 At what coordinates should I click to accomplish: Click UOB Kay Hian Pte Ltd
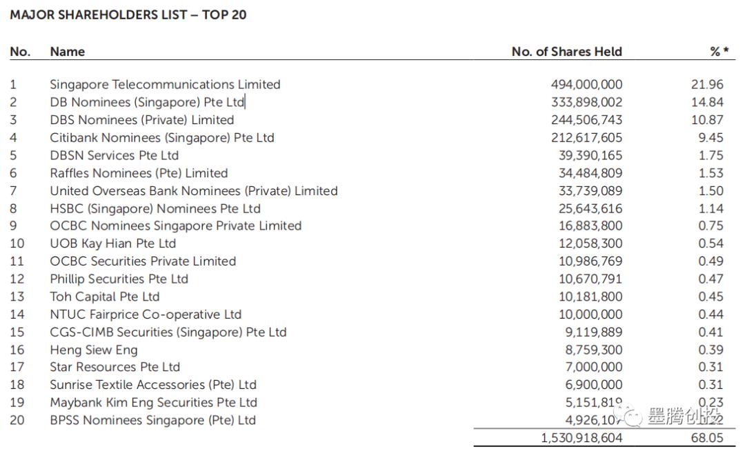coord(112,243)
